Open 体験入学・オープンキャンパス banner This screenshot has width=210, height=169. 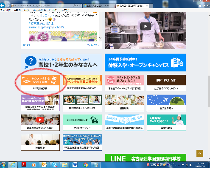tap(145, 63)
